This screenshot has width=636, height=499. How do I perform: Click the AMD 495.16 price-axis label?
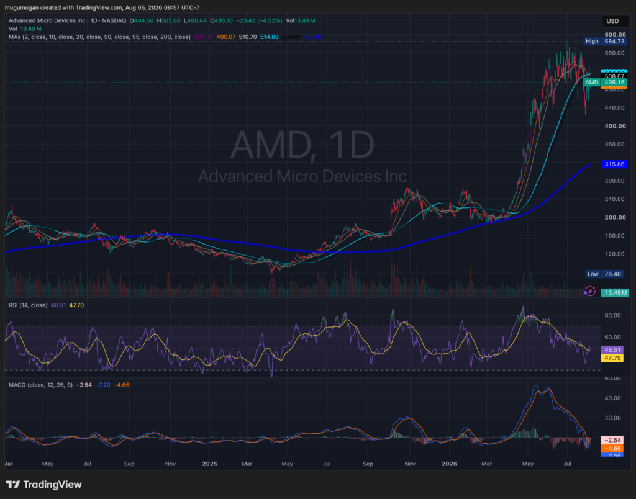[x=606, y=83]
